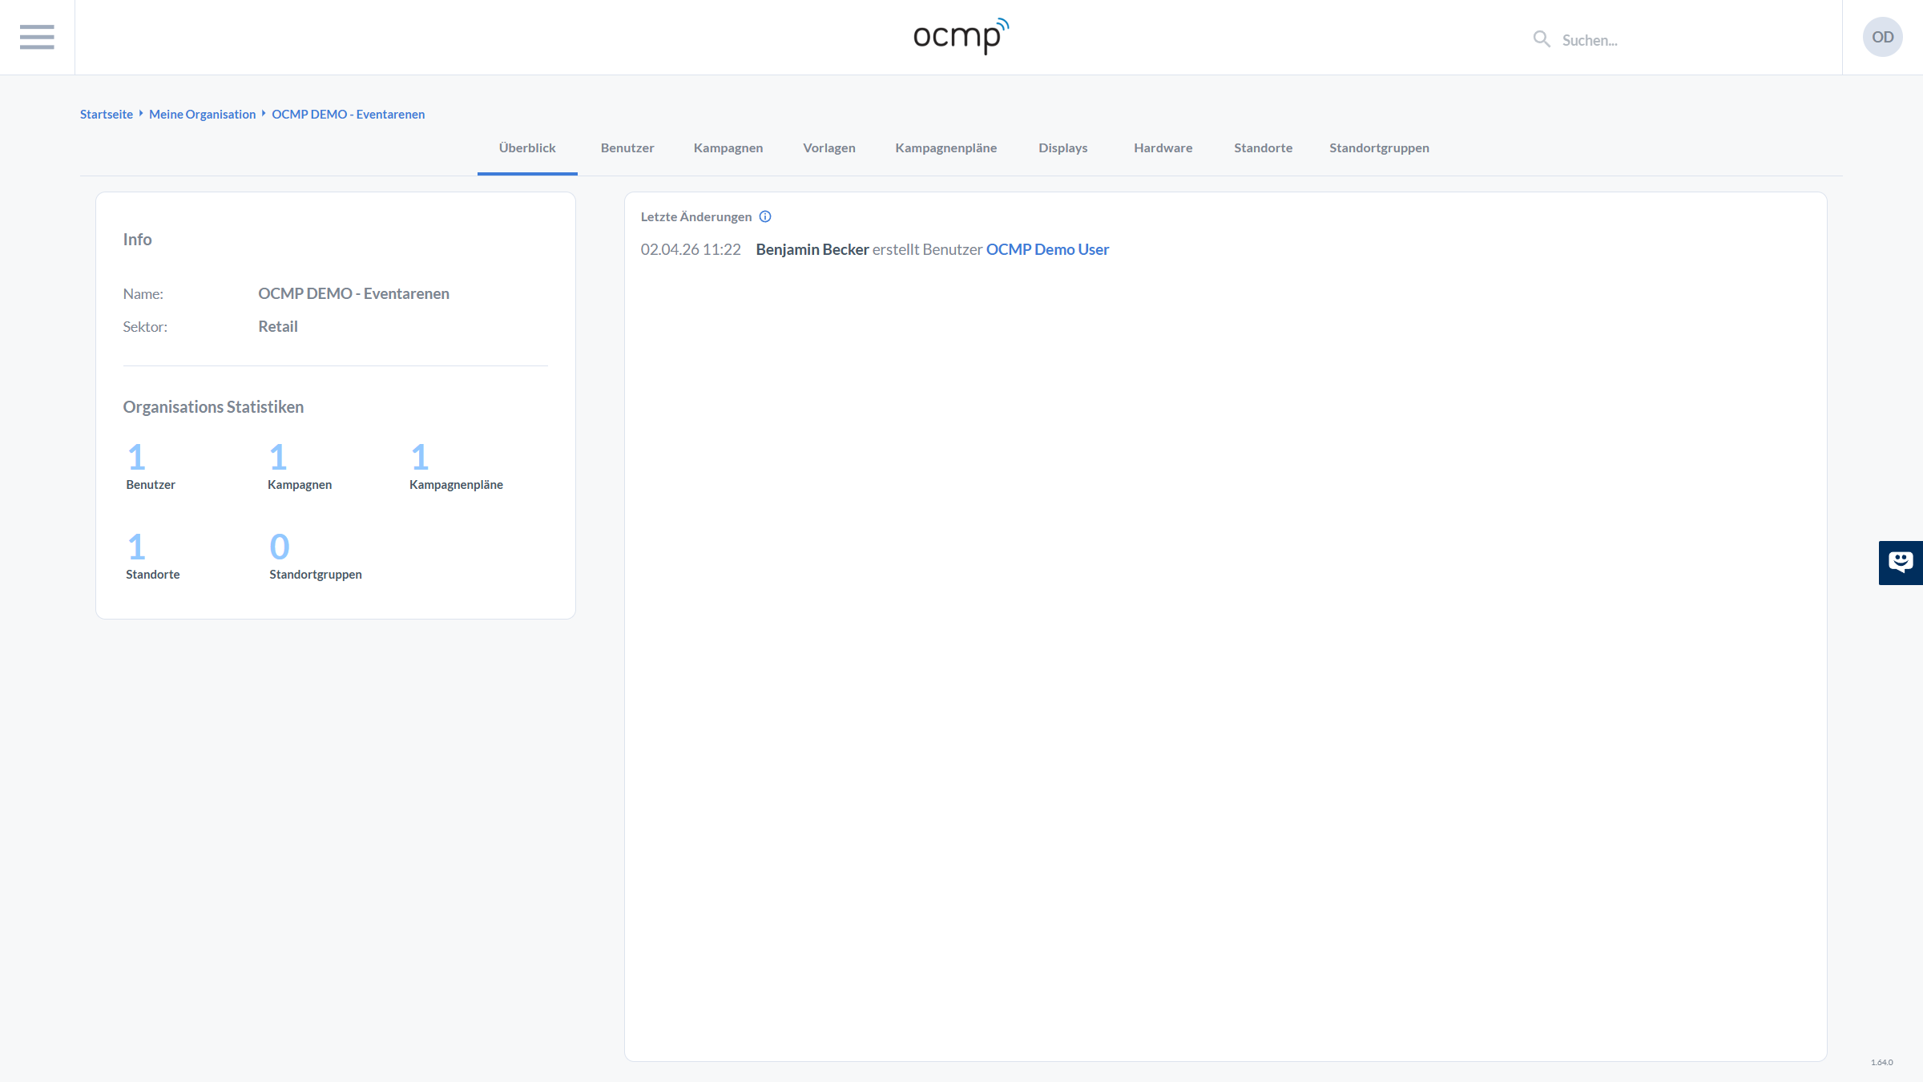Image resolution: width=1923 pixels, height=1082 pixels.
Task: Switch to the Benutzer tab
Action: click(x=627, y=148)
